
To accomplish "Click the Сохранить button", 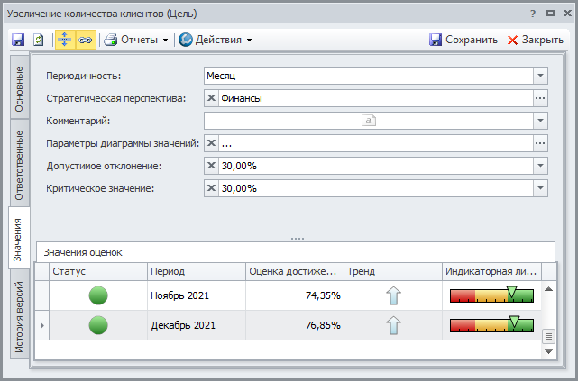I will (463, 40).
